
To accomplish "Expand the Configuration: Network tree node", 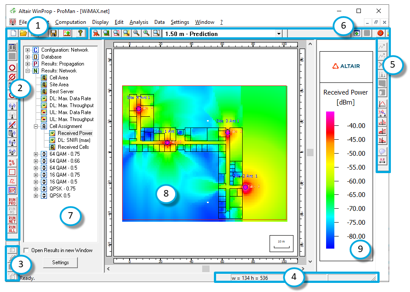I will click(28, 50).
